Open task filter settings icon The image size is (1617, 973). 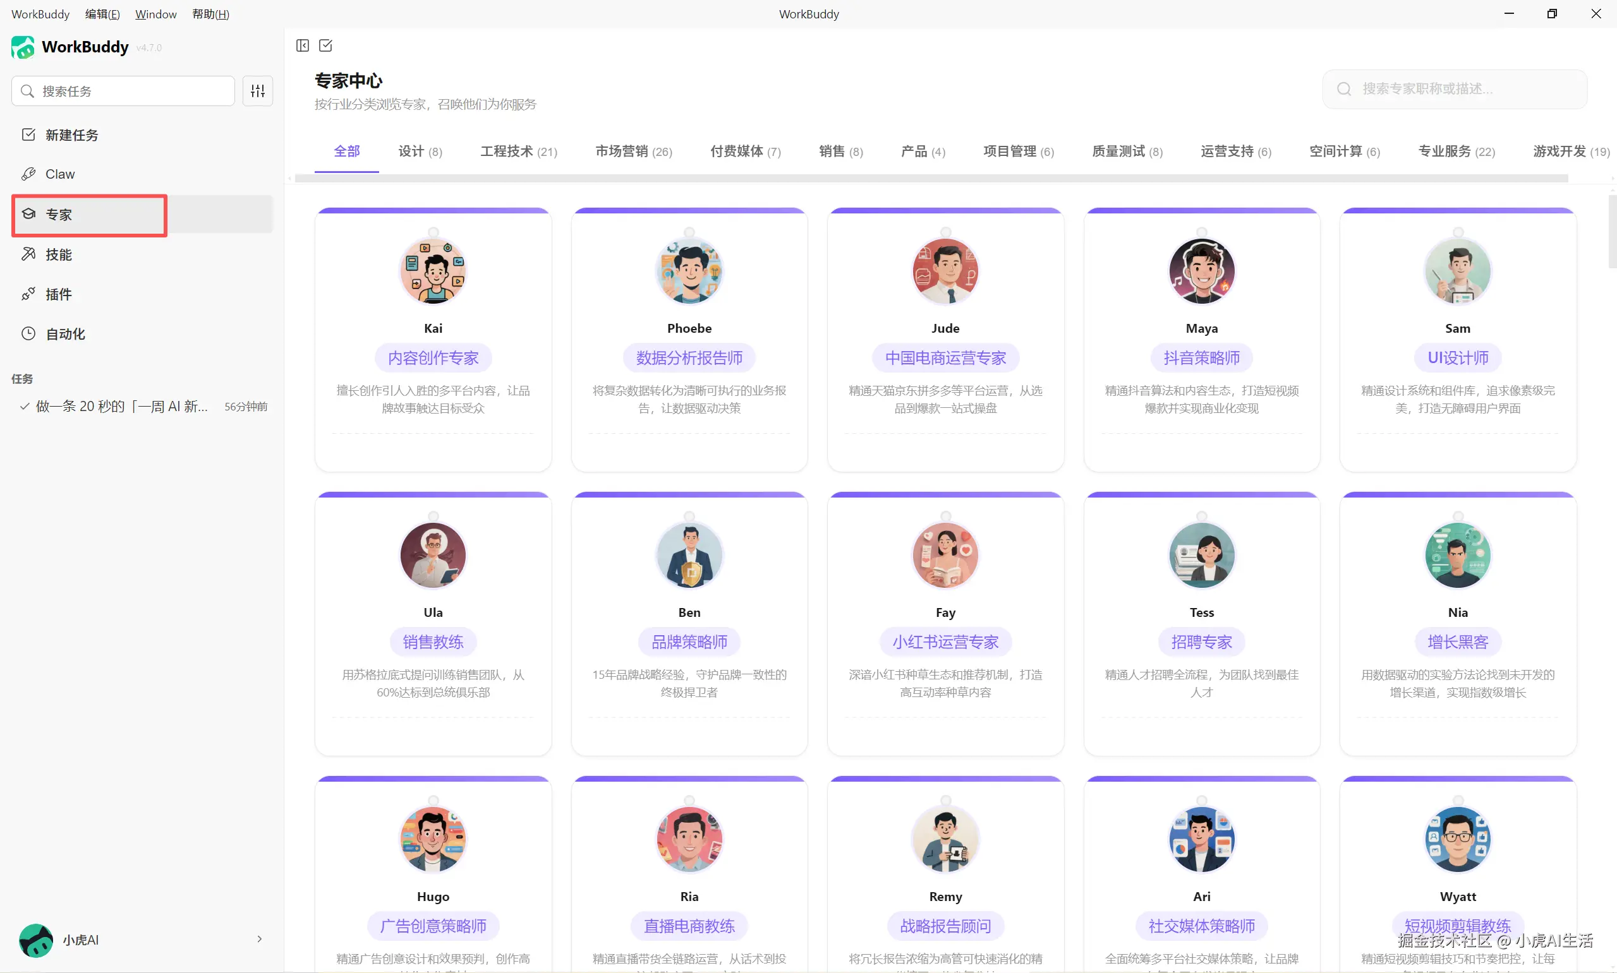click(x=258, y=90)
